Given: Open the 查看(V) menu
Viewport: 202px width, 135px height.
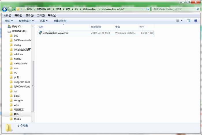Looking at the screenshot, I should (29, 16).
